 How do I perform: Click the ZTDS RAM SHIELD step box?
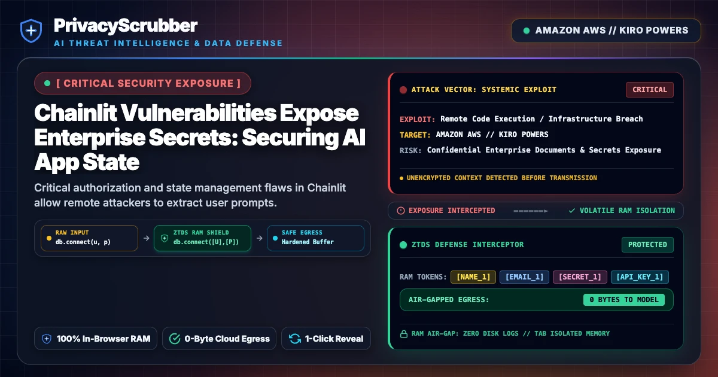[x=202, y=238]
